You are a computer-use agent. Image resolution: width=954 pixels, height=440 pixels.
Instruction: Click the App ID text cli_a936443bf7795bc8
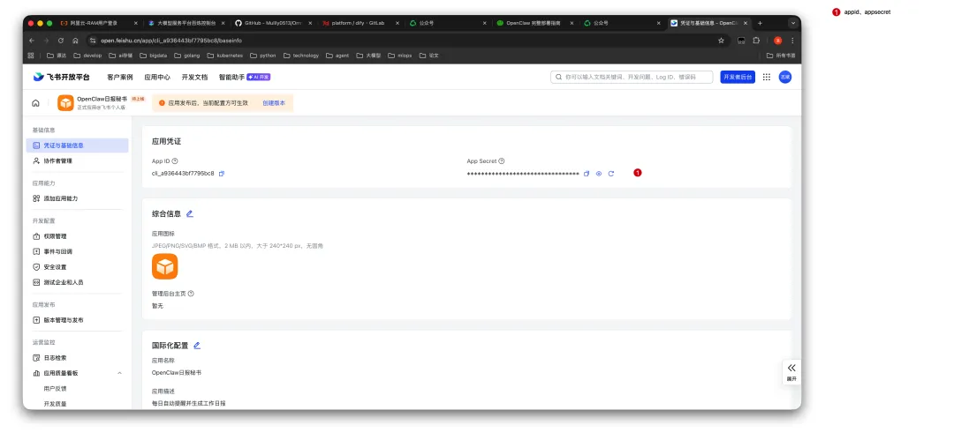coord(183,174)
